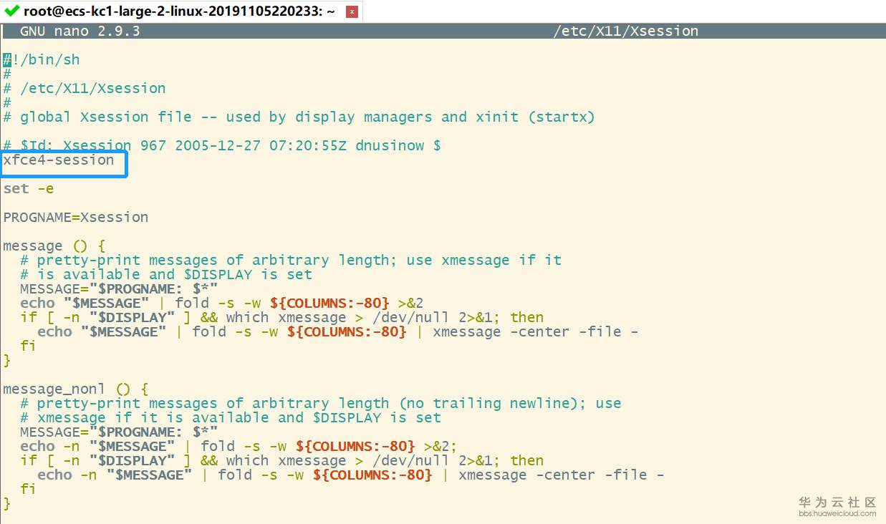Viewport: 886px width, 524px height.
Task: Click the first 'MESSAGE="$PROGNAME: $*"' line
Action: [x=119, y=288]
